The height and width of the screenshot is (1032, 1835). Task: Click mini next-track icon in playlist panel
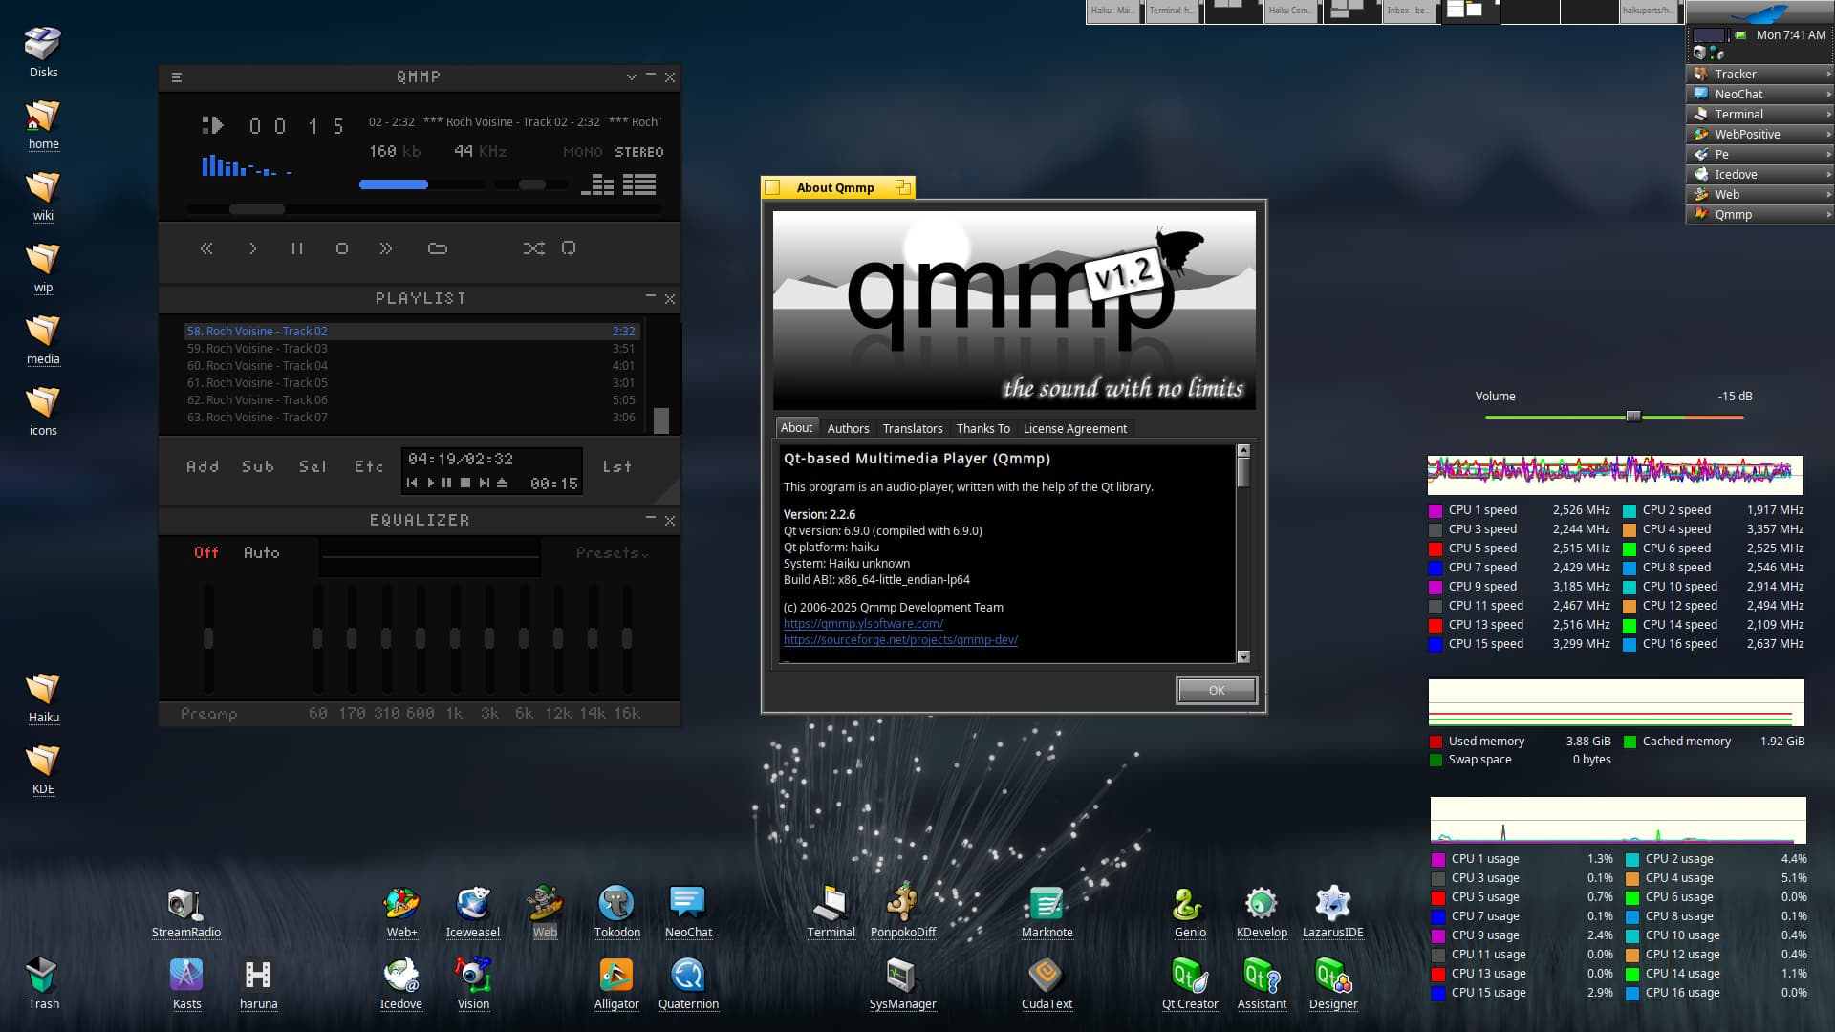pos(484,484)
